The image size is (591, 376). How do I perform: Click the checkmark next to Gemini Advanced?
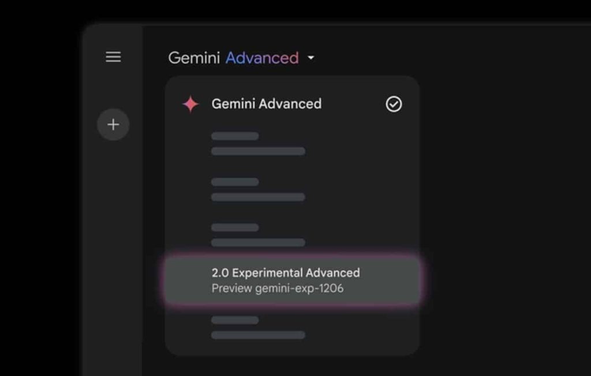pos(393,104)
